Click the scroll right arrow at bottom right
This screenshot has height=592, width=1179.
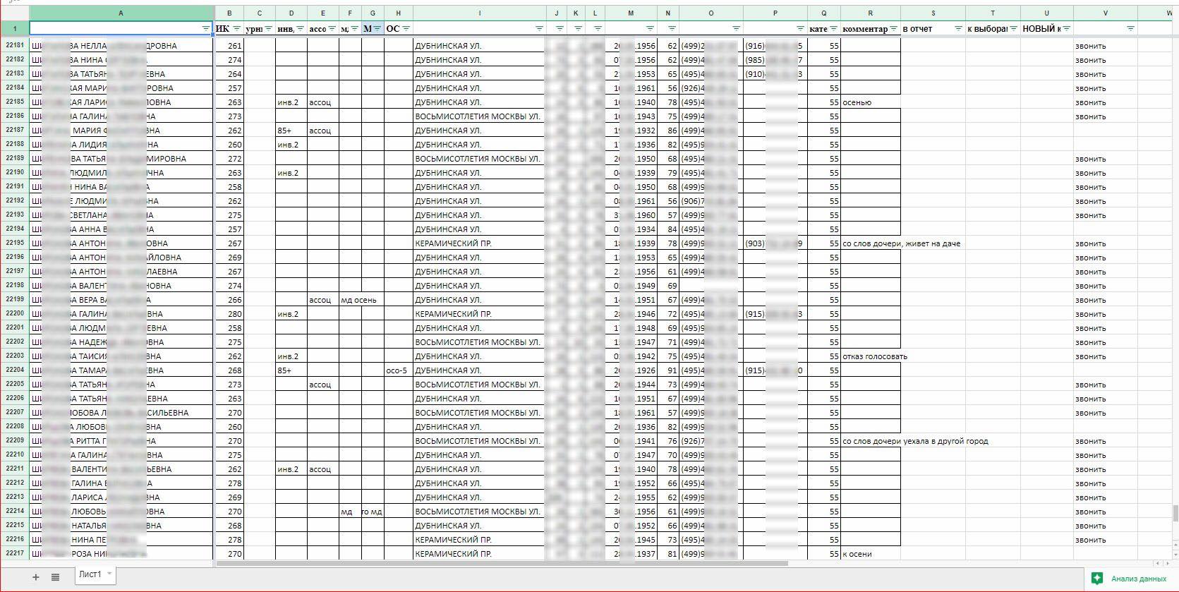[x=1166, y=564]
